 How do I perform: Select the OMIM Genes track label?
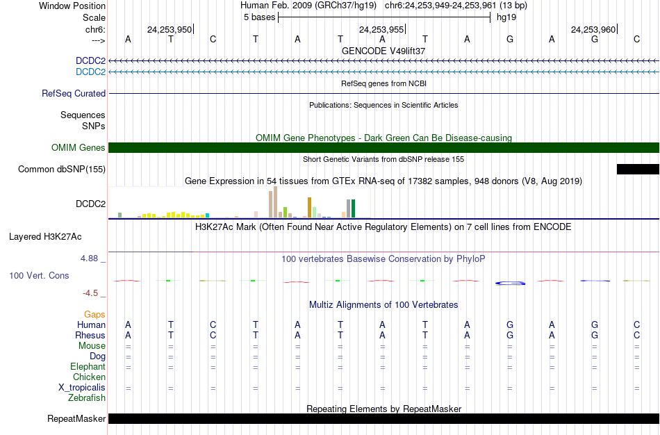(x=79, y=148)
